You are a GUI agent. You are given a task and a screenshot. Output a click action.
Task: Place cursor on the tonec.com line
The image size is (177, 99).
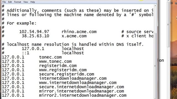tap(50, 57)
